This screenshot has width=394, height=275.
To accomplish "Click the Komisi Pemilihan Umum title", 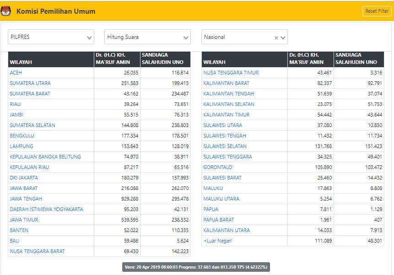I will click(x=56, y=11).
